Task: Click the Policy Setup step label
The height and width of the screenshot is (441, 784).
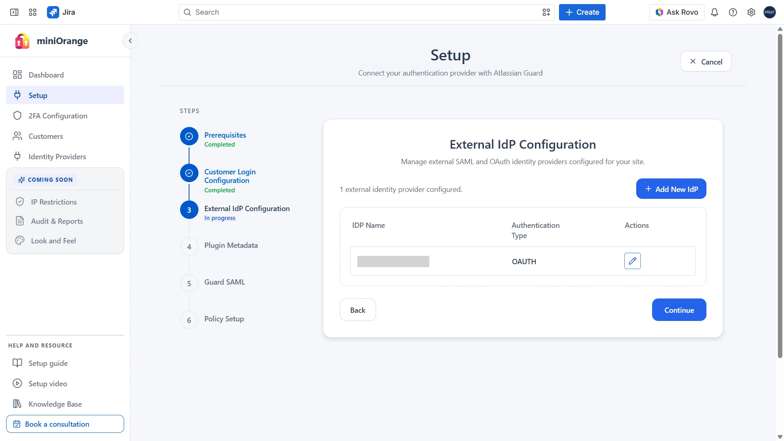Action: tap(224, 318)
